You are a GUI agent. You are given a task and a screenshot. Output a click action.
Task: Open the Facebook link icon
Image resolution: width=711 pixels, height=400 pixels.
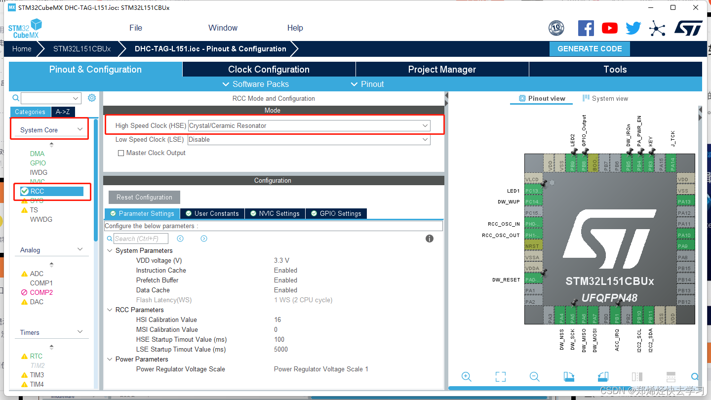[x=586, y=28]
